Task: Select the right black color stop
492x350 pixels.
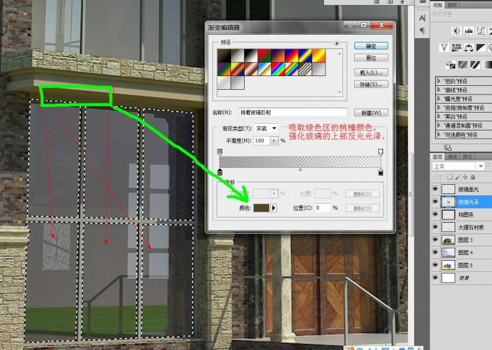Action: coord(380,172)
